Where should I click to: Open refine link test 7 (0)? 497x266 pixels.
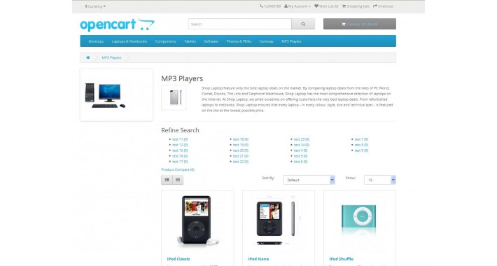pyautogui.click(x=361, y=139)
